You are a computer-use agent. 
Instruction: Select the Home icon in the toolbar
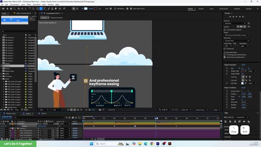(x=3, y=9)
